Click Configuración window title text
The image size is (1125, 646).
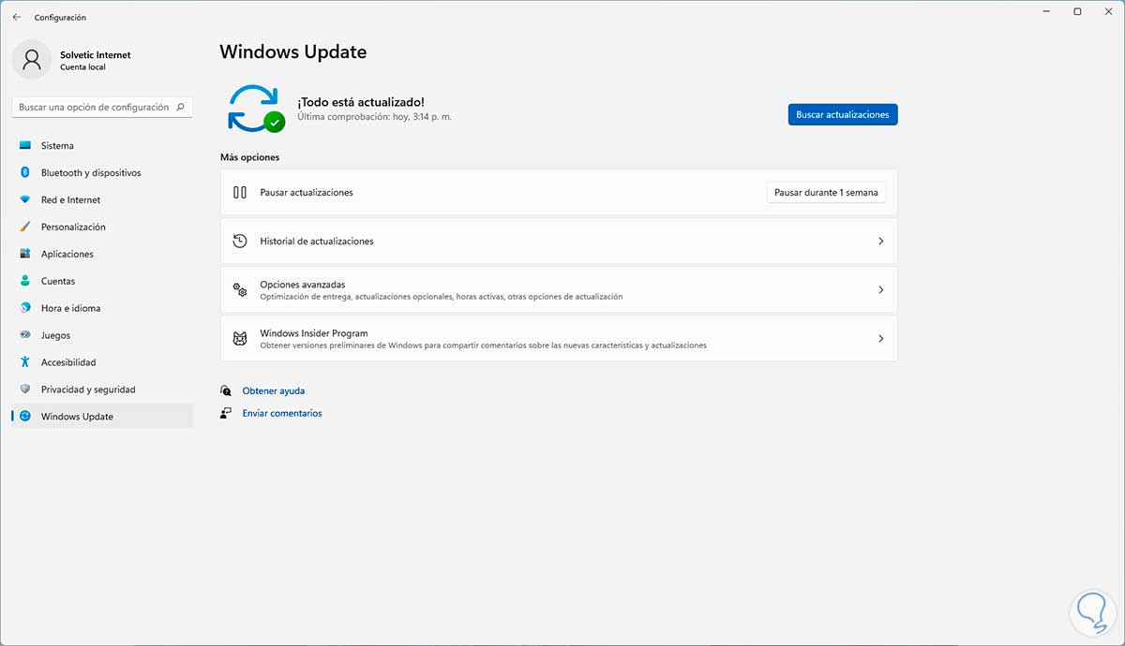[x=60, y=17]
